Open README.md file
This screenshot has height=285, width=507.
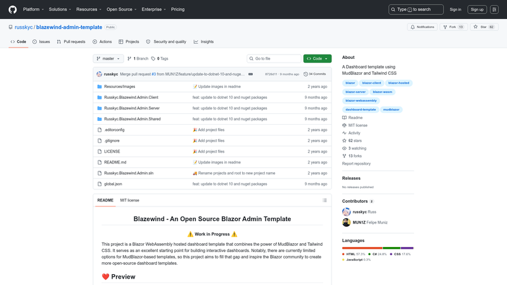(x=115, y=162)
